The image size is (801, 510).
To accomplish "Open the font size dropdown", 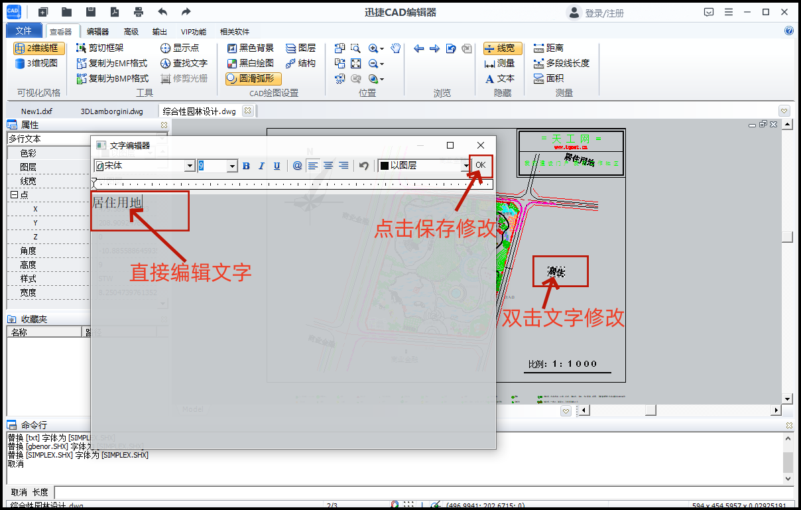I will tap(232, 166).
